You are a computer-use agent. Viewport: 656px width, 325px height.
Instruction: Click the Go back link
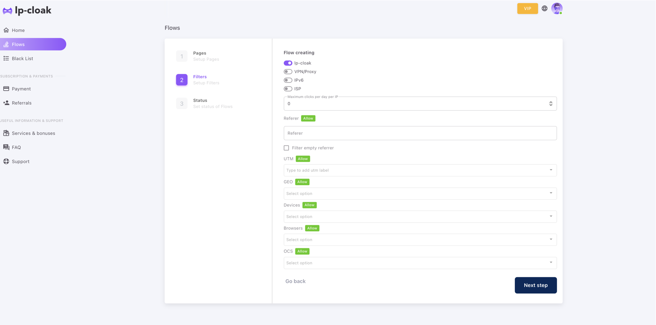tap(295, 281)
